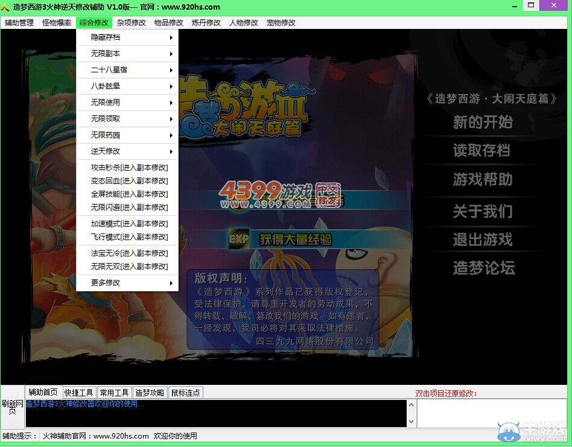Select 攻击秒杀[进入副本修改] menu entry

(127, 167)
